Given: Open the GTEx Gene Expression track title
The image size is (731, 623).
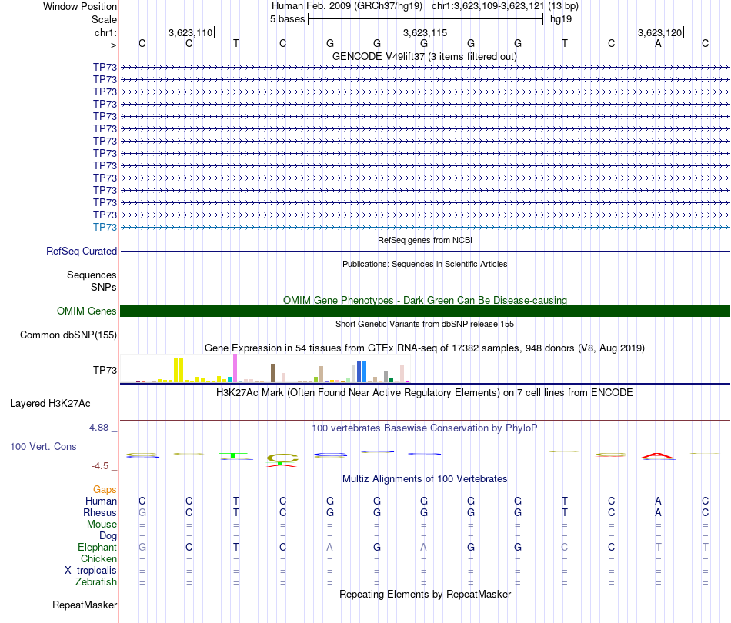Looking at the screenshot, I should coord(425,348).
